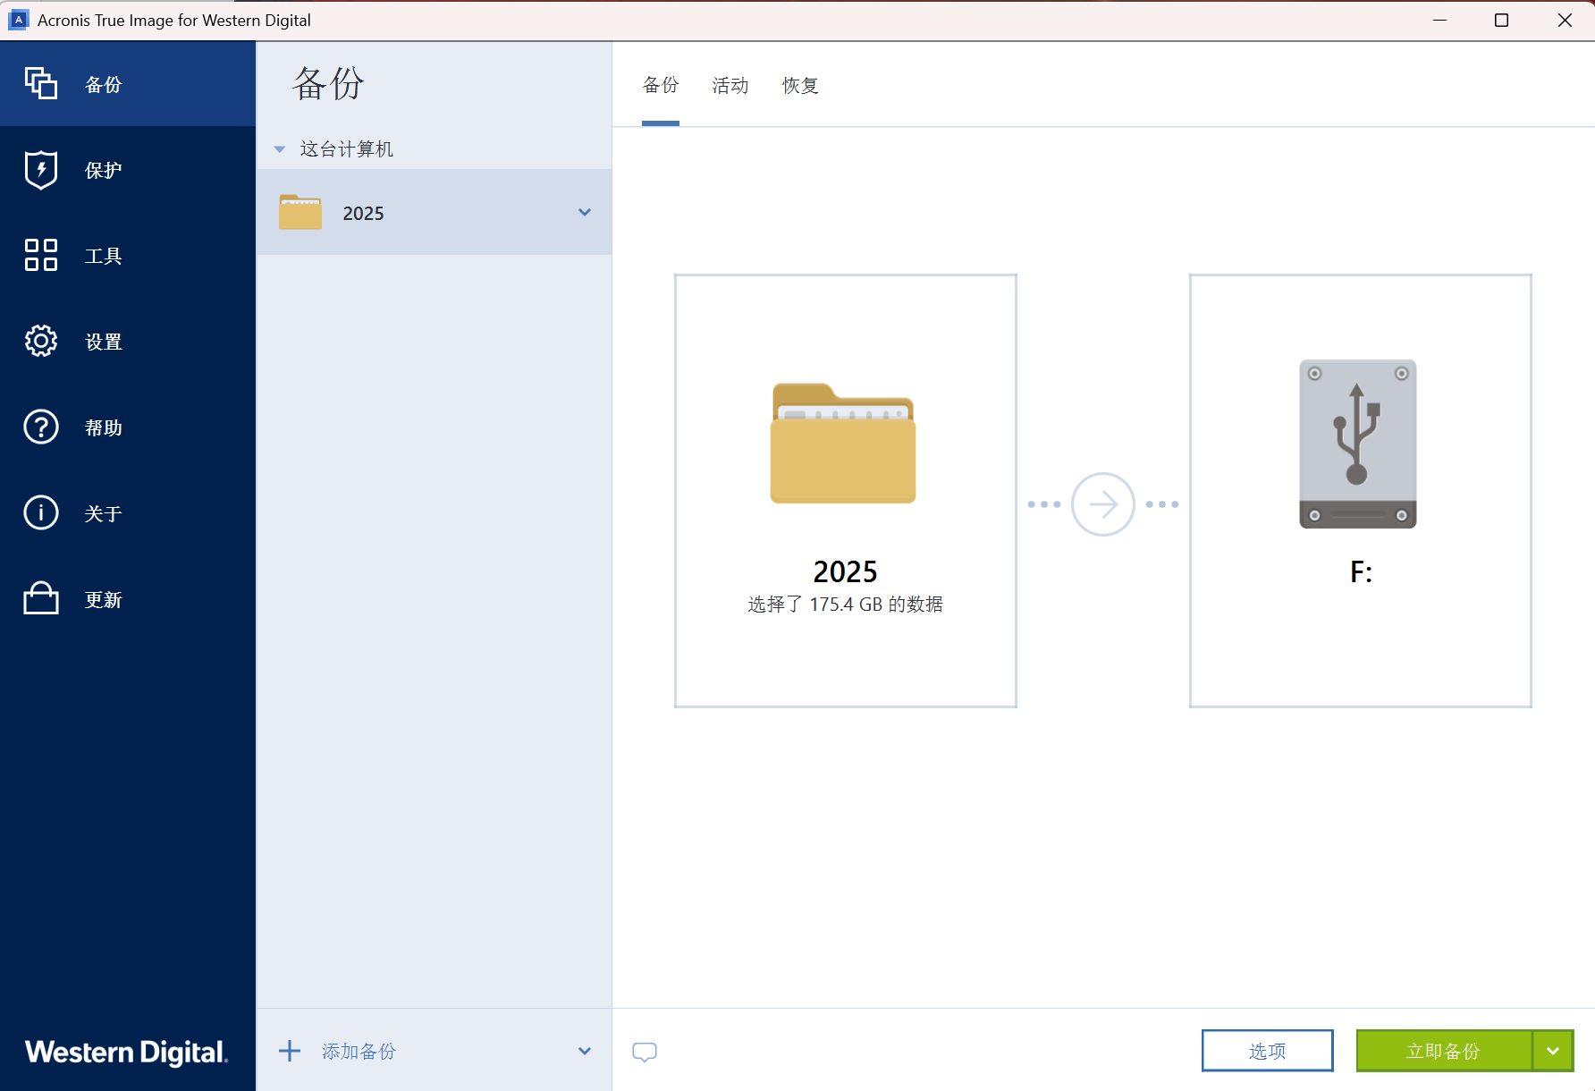Click the 这台计算机 group label

click(347, 149)
